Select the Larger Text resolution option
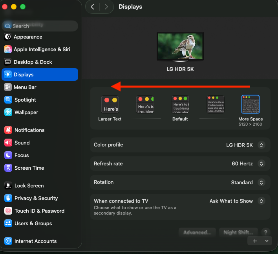The image size is (278, 254). [110, 105]
